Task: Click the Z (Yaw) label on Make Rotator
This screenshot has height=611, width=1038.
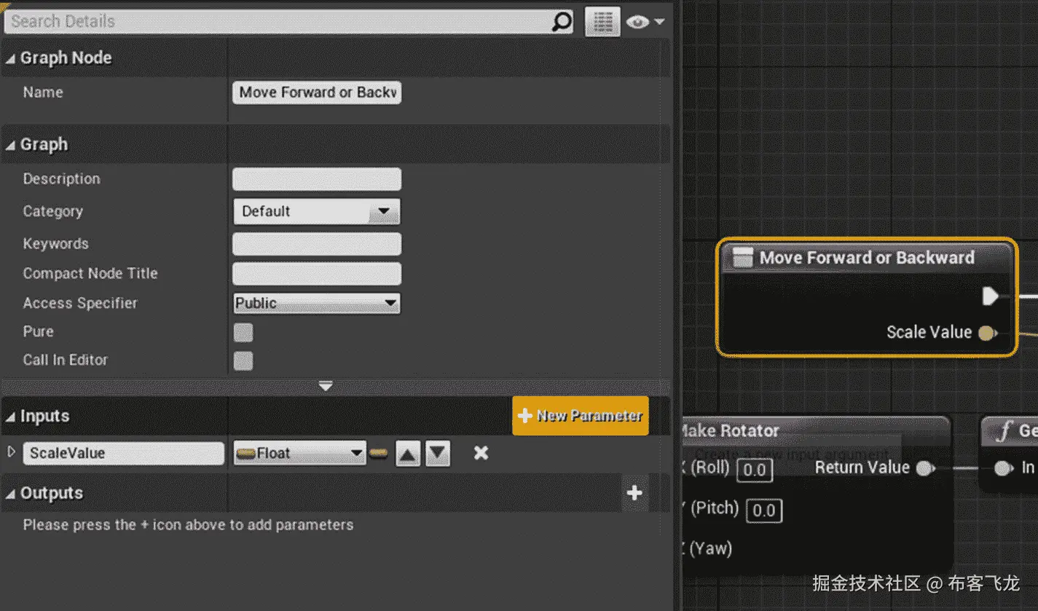Action: click(707, 548)
